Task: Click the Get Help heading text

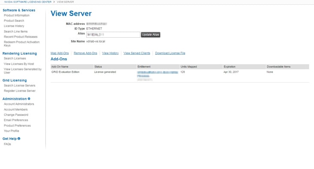Action: click(9, 139)
